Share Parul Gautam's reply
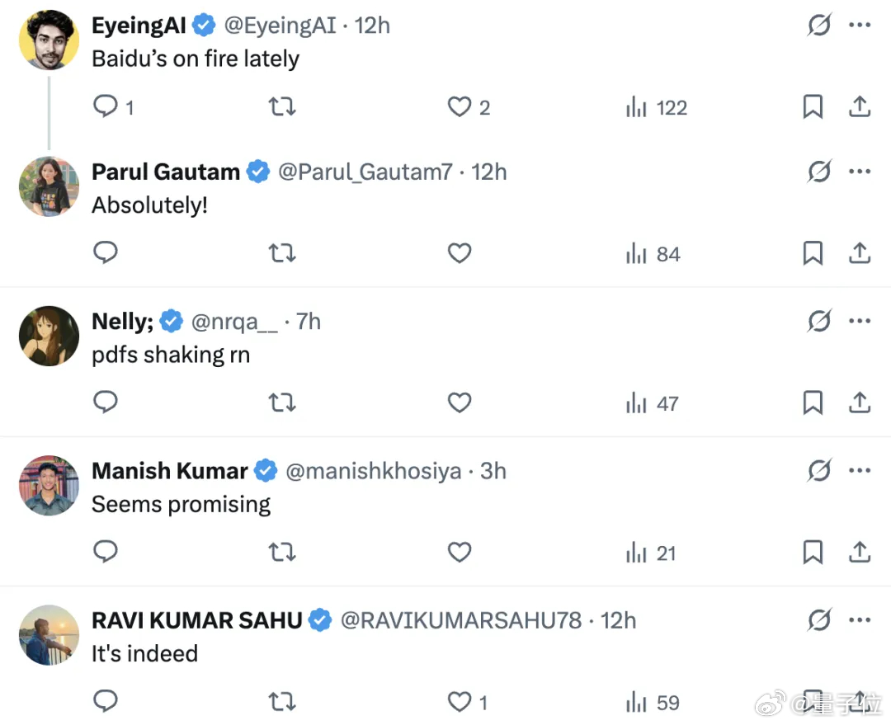The image size is (891, 725). click(x=860, y=254)
